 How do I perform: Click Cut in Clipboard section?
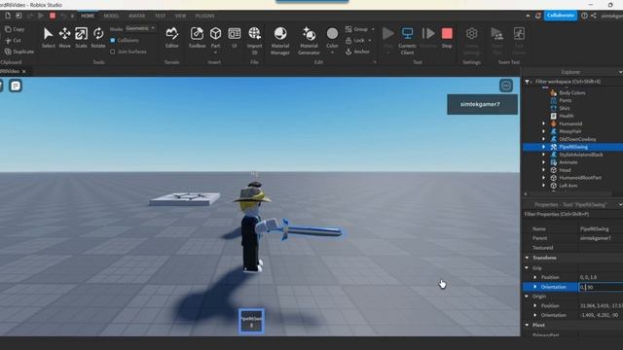click(x=13, y=41)
